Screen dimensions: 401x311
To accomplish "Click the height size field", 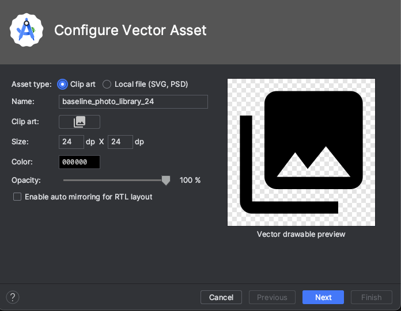I will pyautogui.click(x=120, y=142).
